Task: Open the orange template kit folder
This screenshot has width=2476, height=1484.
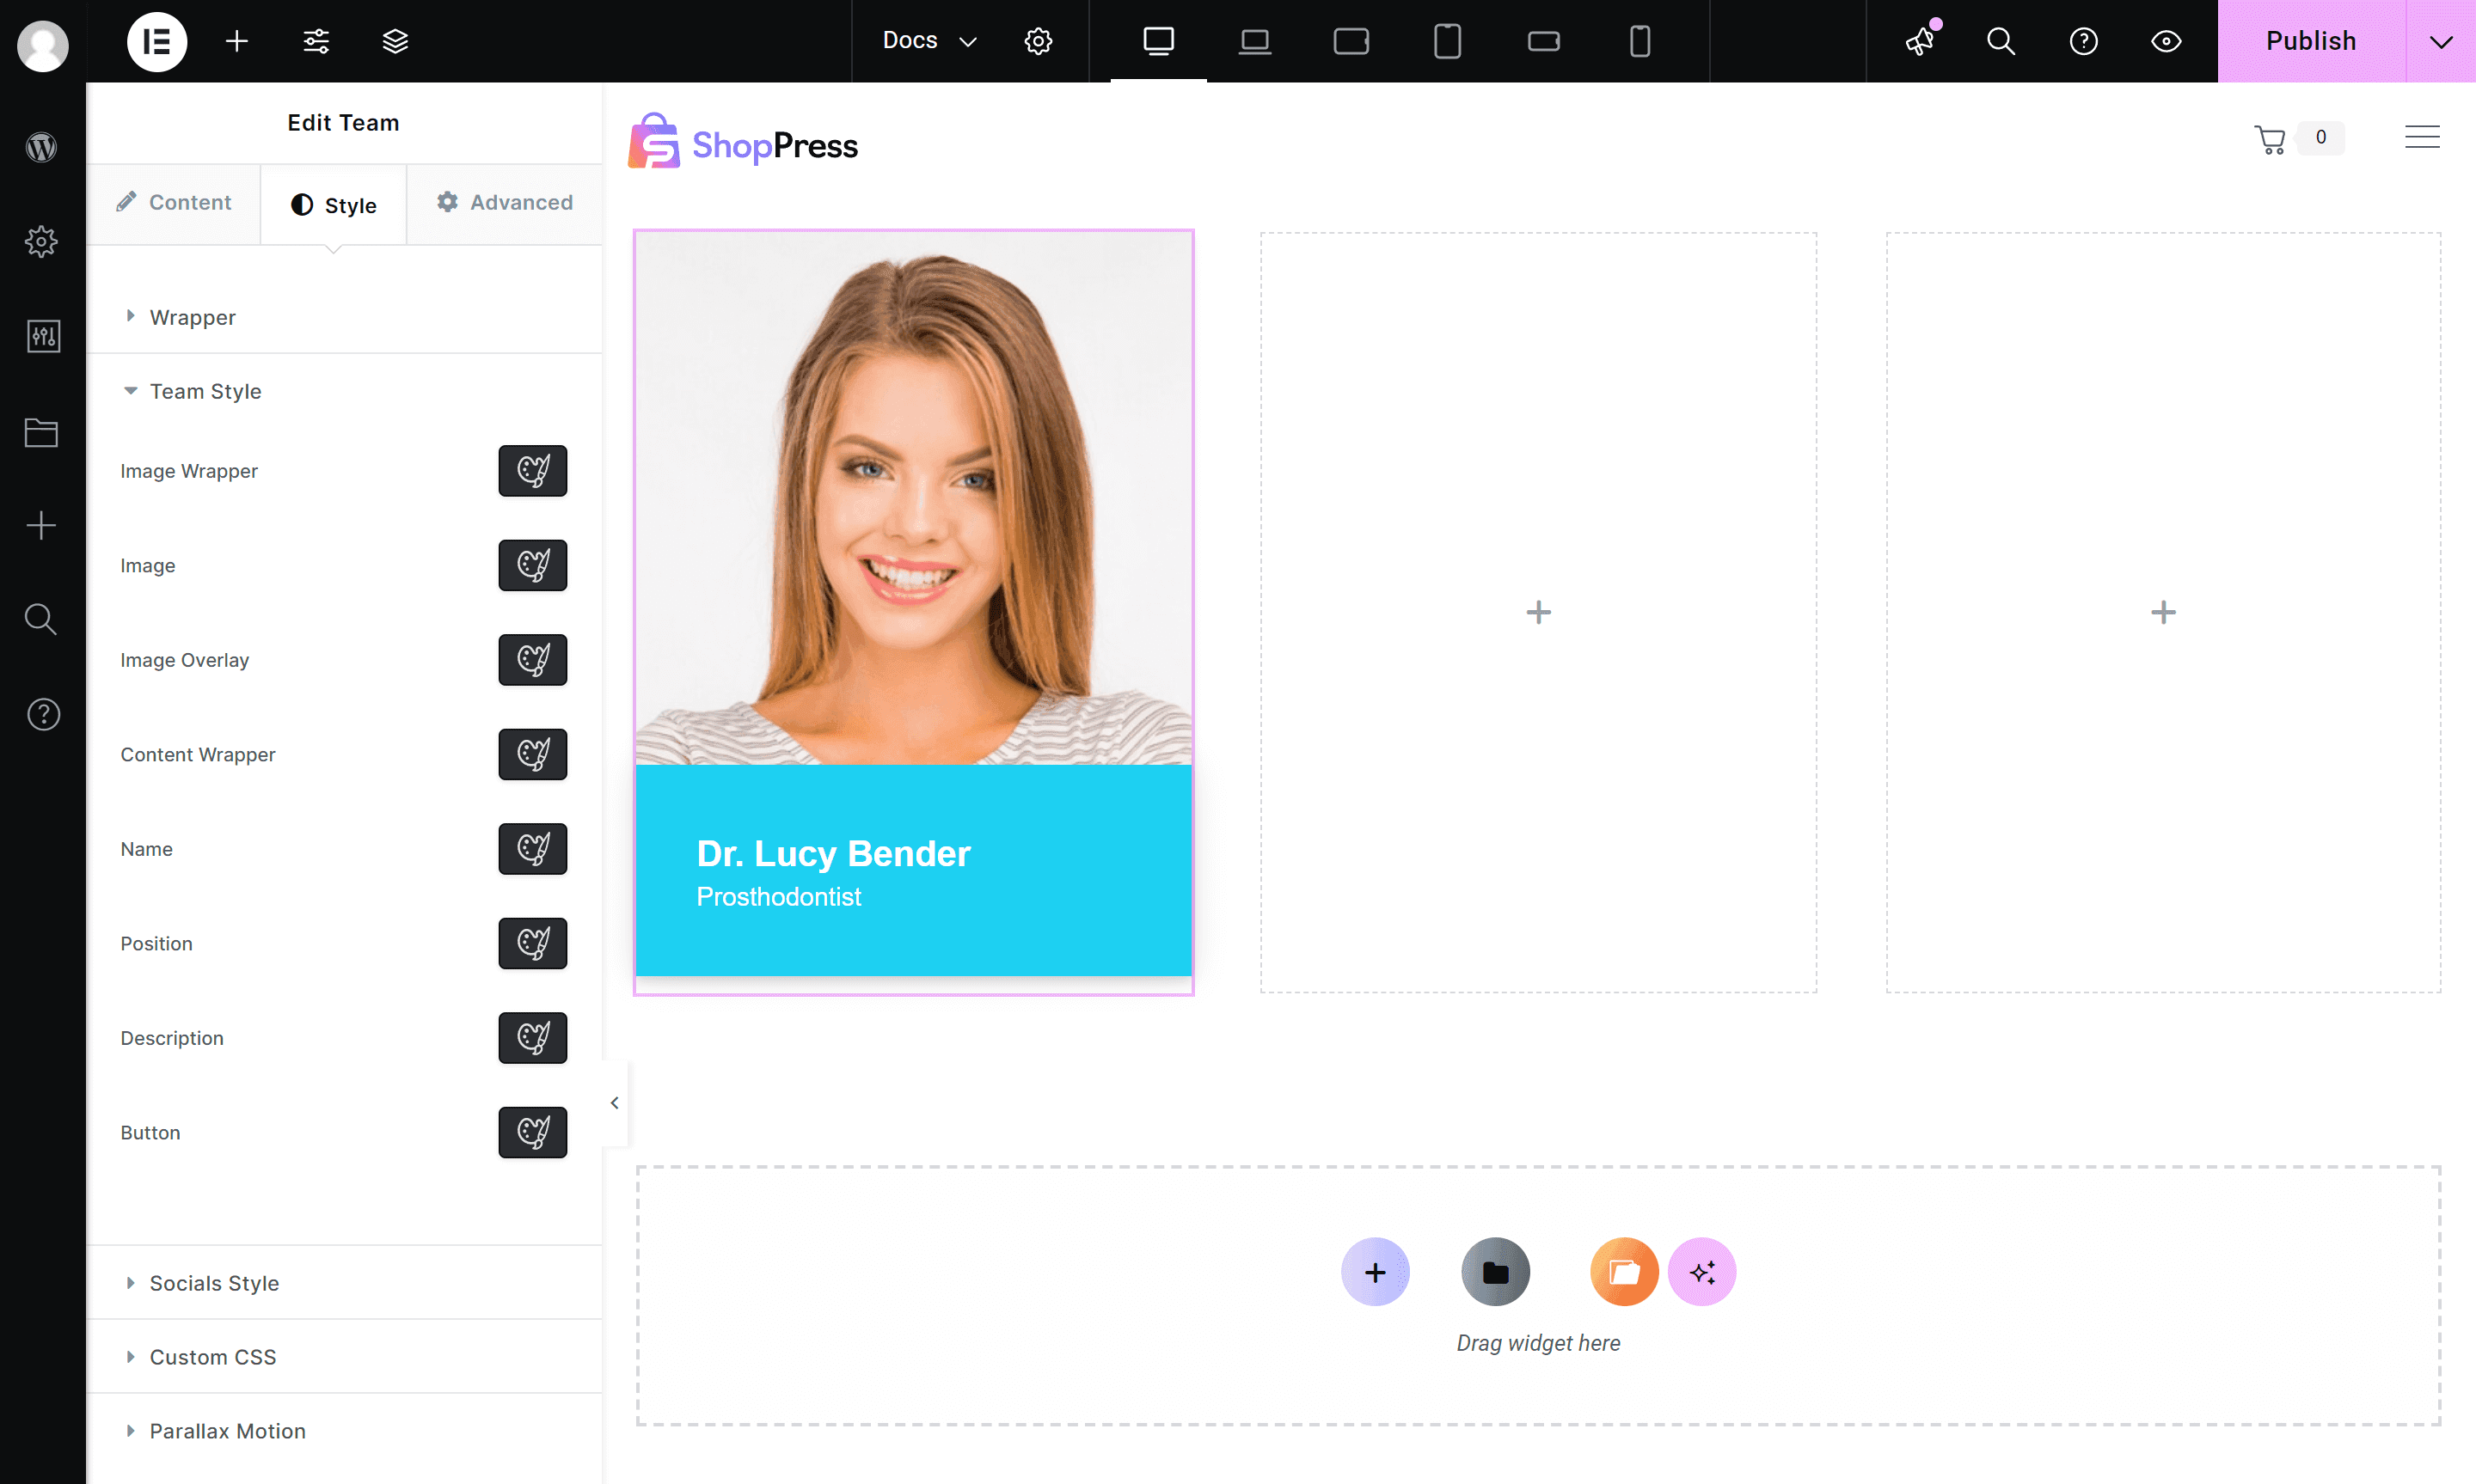Action: click(x=1624, y=1272)
